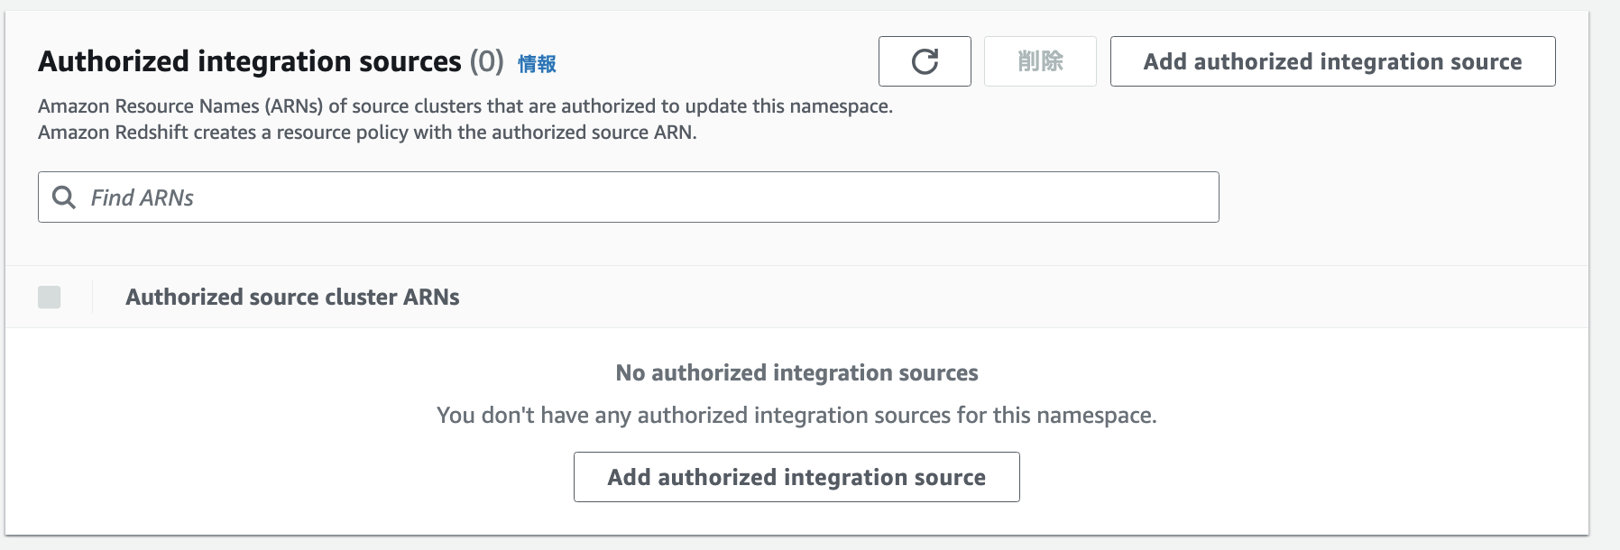This screenshot has width=1620, height=550.
Task: Click the Add authorized integration source button in the empty state
Action: tap(796, 477)
